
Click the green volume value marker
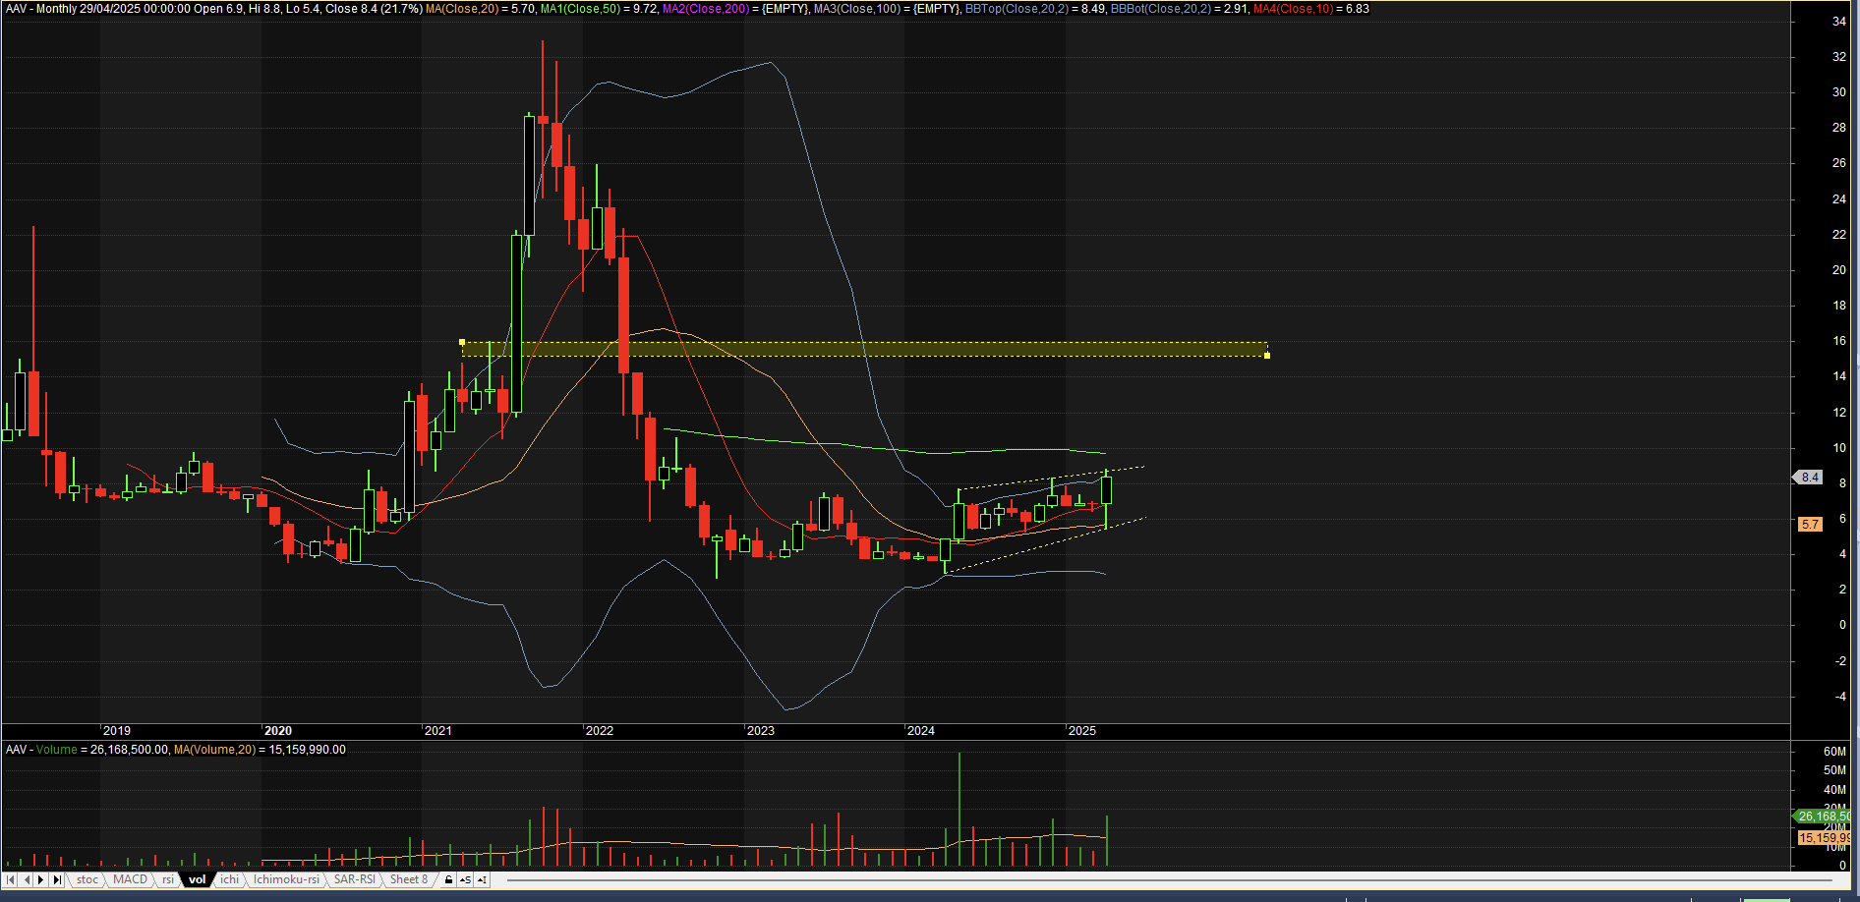coord(1824,817)
